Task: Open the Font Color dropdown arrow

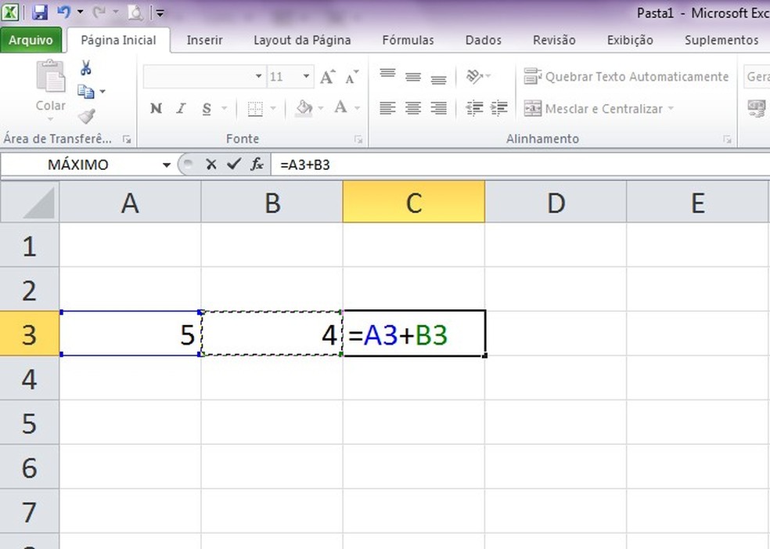Action: click(x=358, y=108)
